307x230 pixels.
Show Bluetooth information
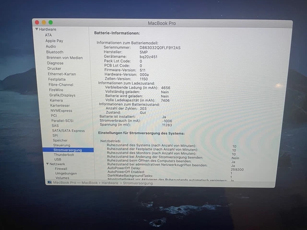click(x=55, y=52)
